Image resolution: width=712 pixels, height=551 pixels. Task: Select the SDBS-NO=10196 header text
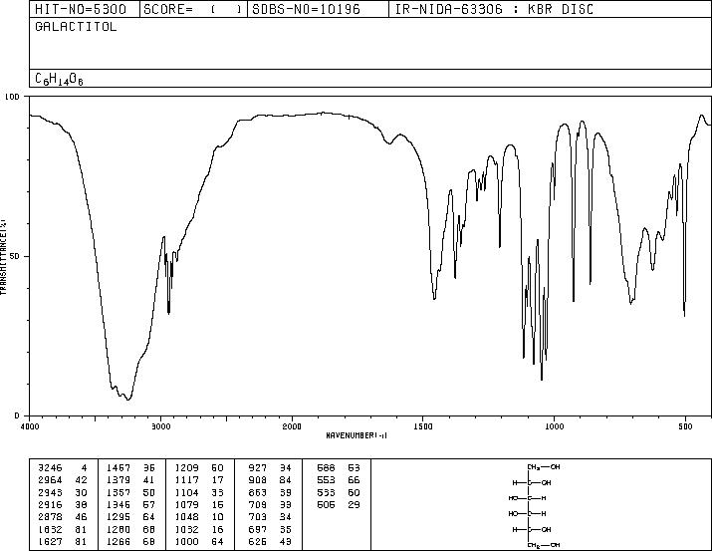point(306,9)
